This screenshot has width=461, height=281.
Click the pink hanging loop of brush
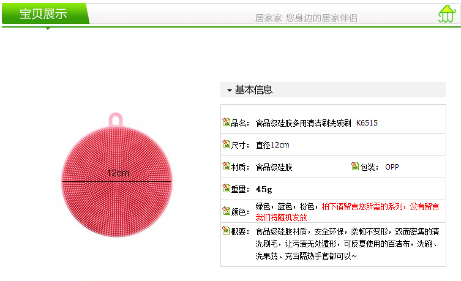(116, 119)
